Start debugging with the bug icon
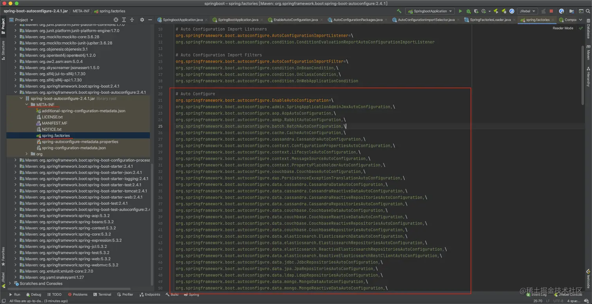 pos(468,11)
